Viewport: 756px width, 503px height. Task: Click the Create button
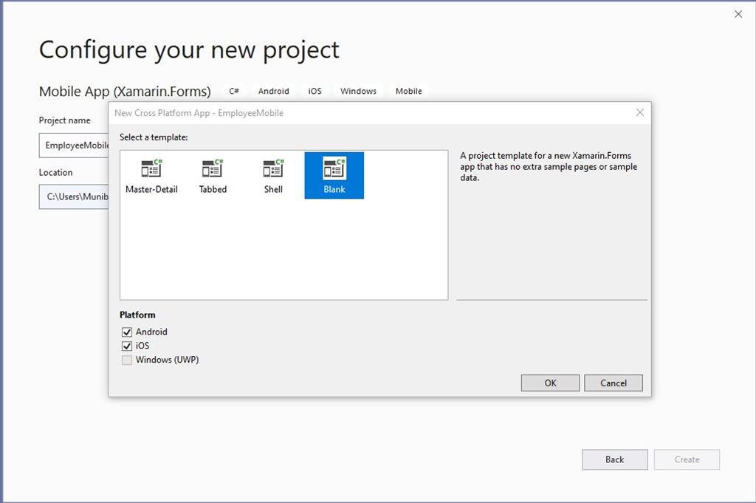coord(687,459)
